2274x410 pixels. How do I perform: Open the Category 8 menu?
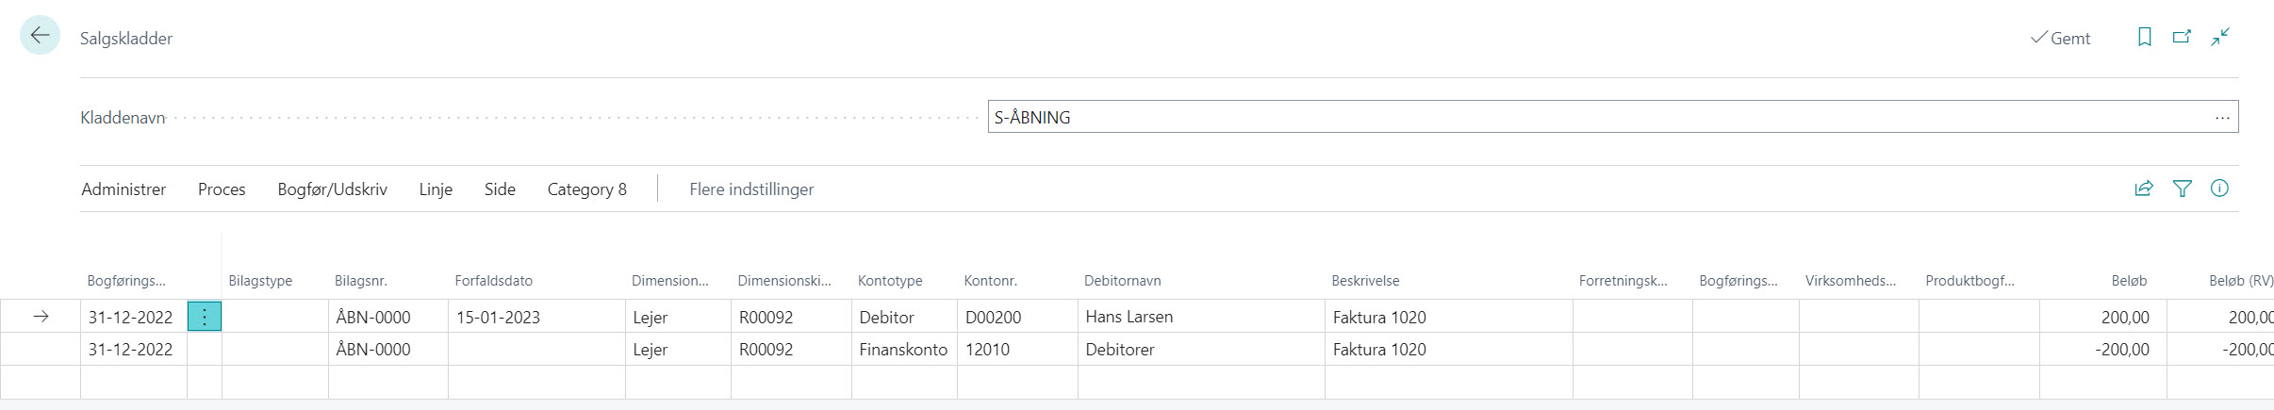586,189
